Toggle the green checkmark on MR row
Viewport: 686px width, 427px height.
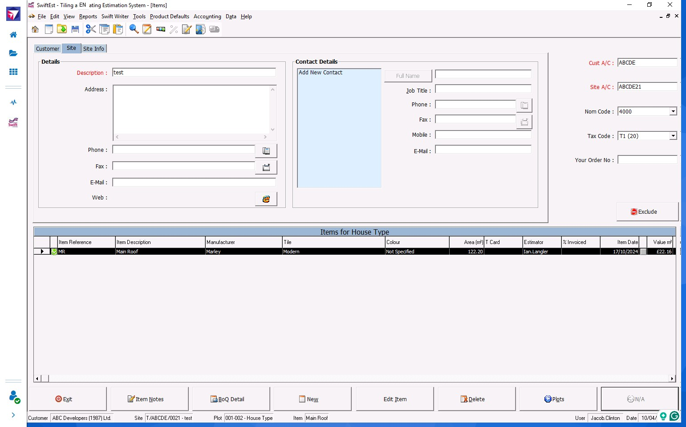click(54, 252)
